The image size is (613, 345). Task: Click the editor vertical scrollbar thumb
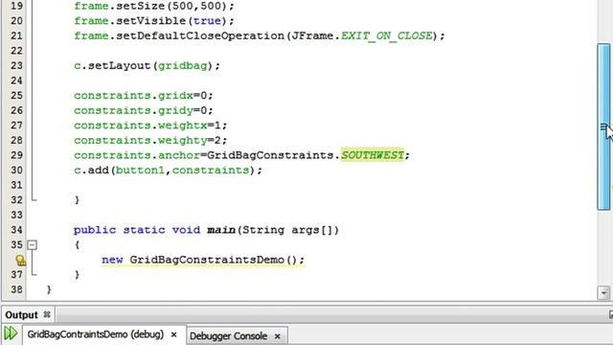603,126
